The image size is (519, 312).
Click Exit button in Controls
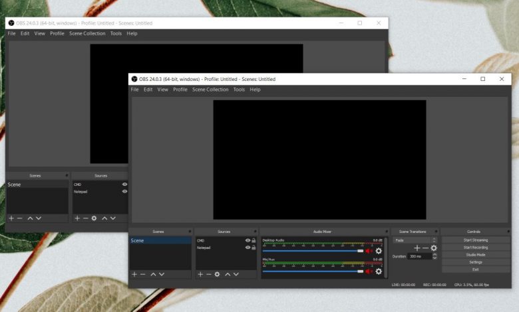(x=476, y=270)
